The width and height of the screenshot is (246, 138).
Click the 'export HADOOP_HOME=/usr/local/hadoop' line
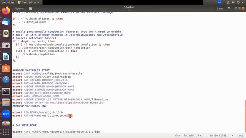pos(42,77)
